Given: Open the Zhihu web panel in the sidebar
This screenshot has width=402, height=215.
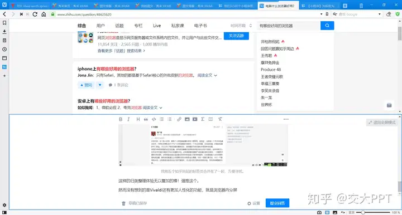Looking at the screenshot, I should (x=4, y=67).
